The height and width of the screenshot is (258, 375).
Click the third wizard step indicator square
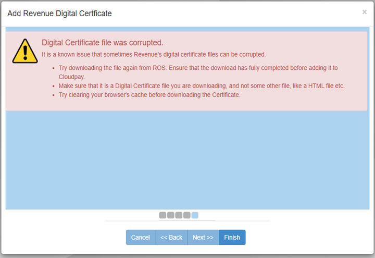(x=179, y=215)
